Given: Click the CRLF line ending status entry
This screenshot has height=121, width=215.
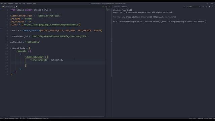Looking at the screenshot, I should pyautogui.click(x=211, y=118).
